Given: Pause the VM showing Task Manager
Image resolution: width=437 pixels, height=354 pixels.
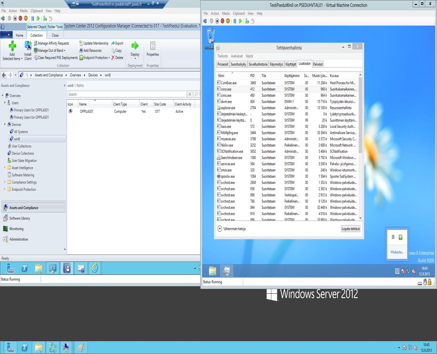Looking at the screenshot, I should (x=235, y=21).
